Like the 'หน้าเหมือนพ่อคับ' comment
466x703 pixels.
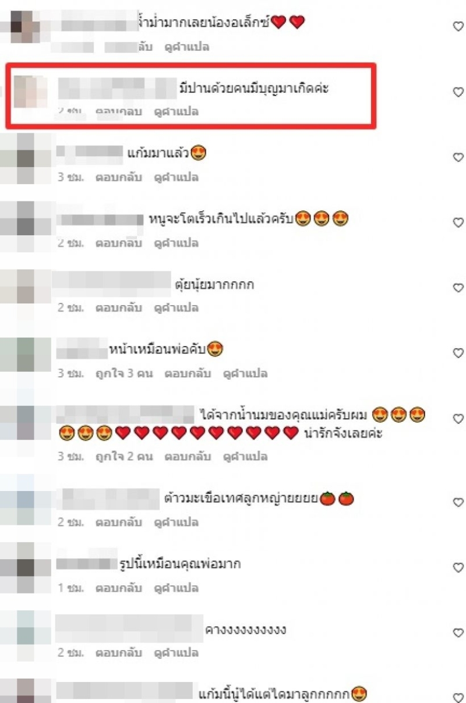tap(458, 353)
